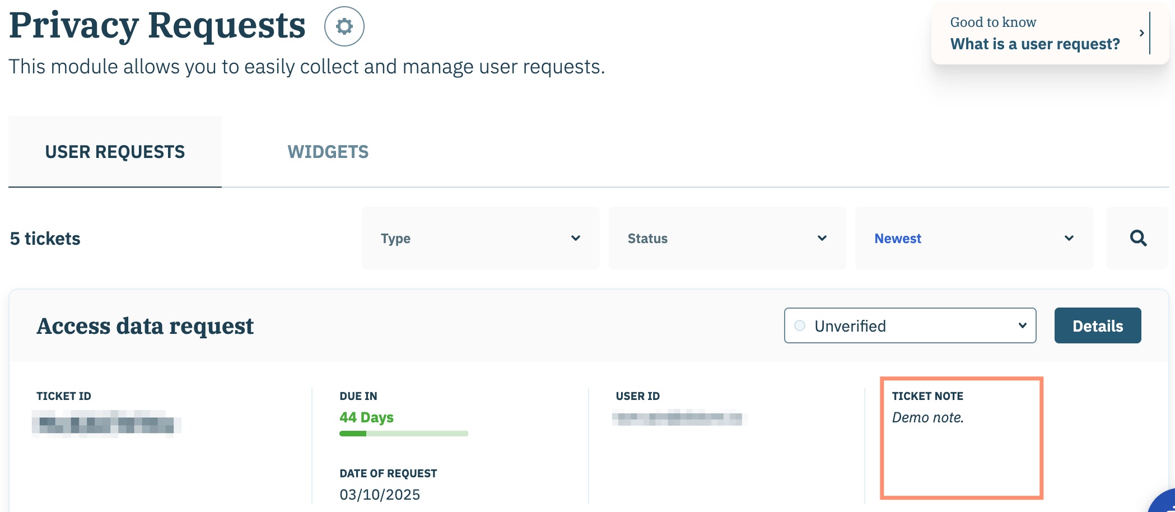Open the Newest sort dropdown
This screenshot has width=1175, height=512.
tap(973, 238)
